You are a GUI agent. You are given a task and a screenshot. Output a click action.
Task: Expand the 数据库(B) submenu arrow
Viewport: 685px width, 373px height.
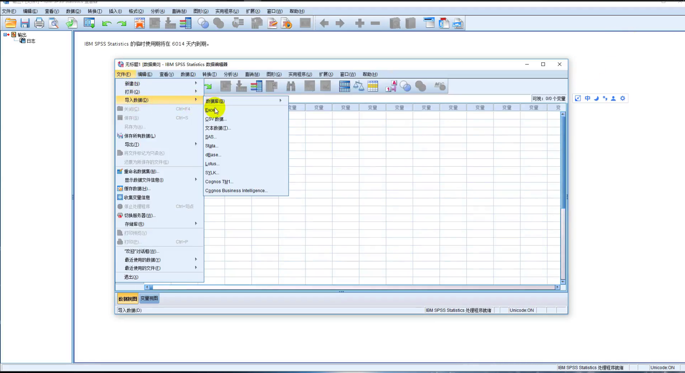280,101
